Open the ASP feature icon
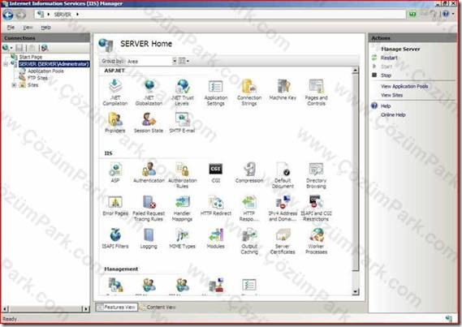The height and width of the screenshot is (327, 462). pyautogui.click(x=115, y=173)
